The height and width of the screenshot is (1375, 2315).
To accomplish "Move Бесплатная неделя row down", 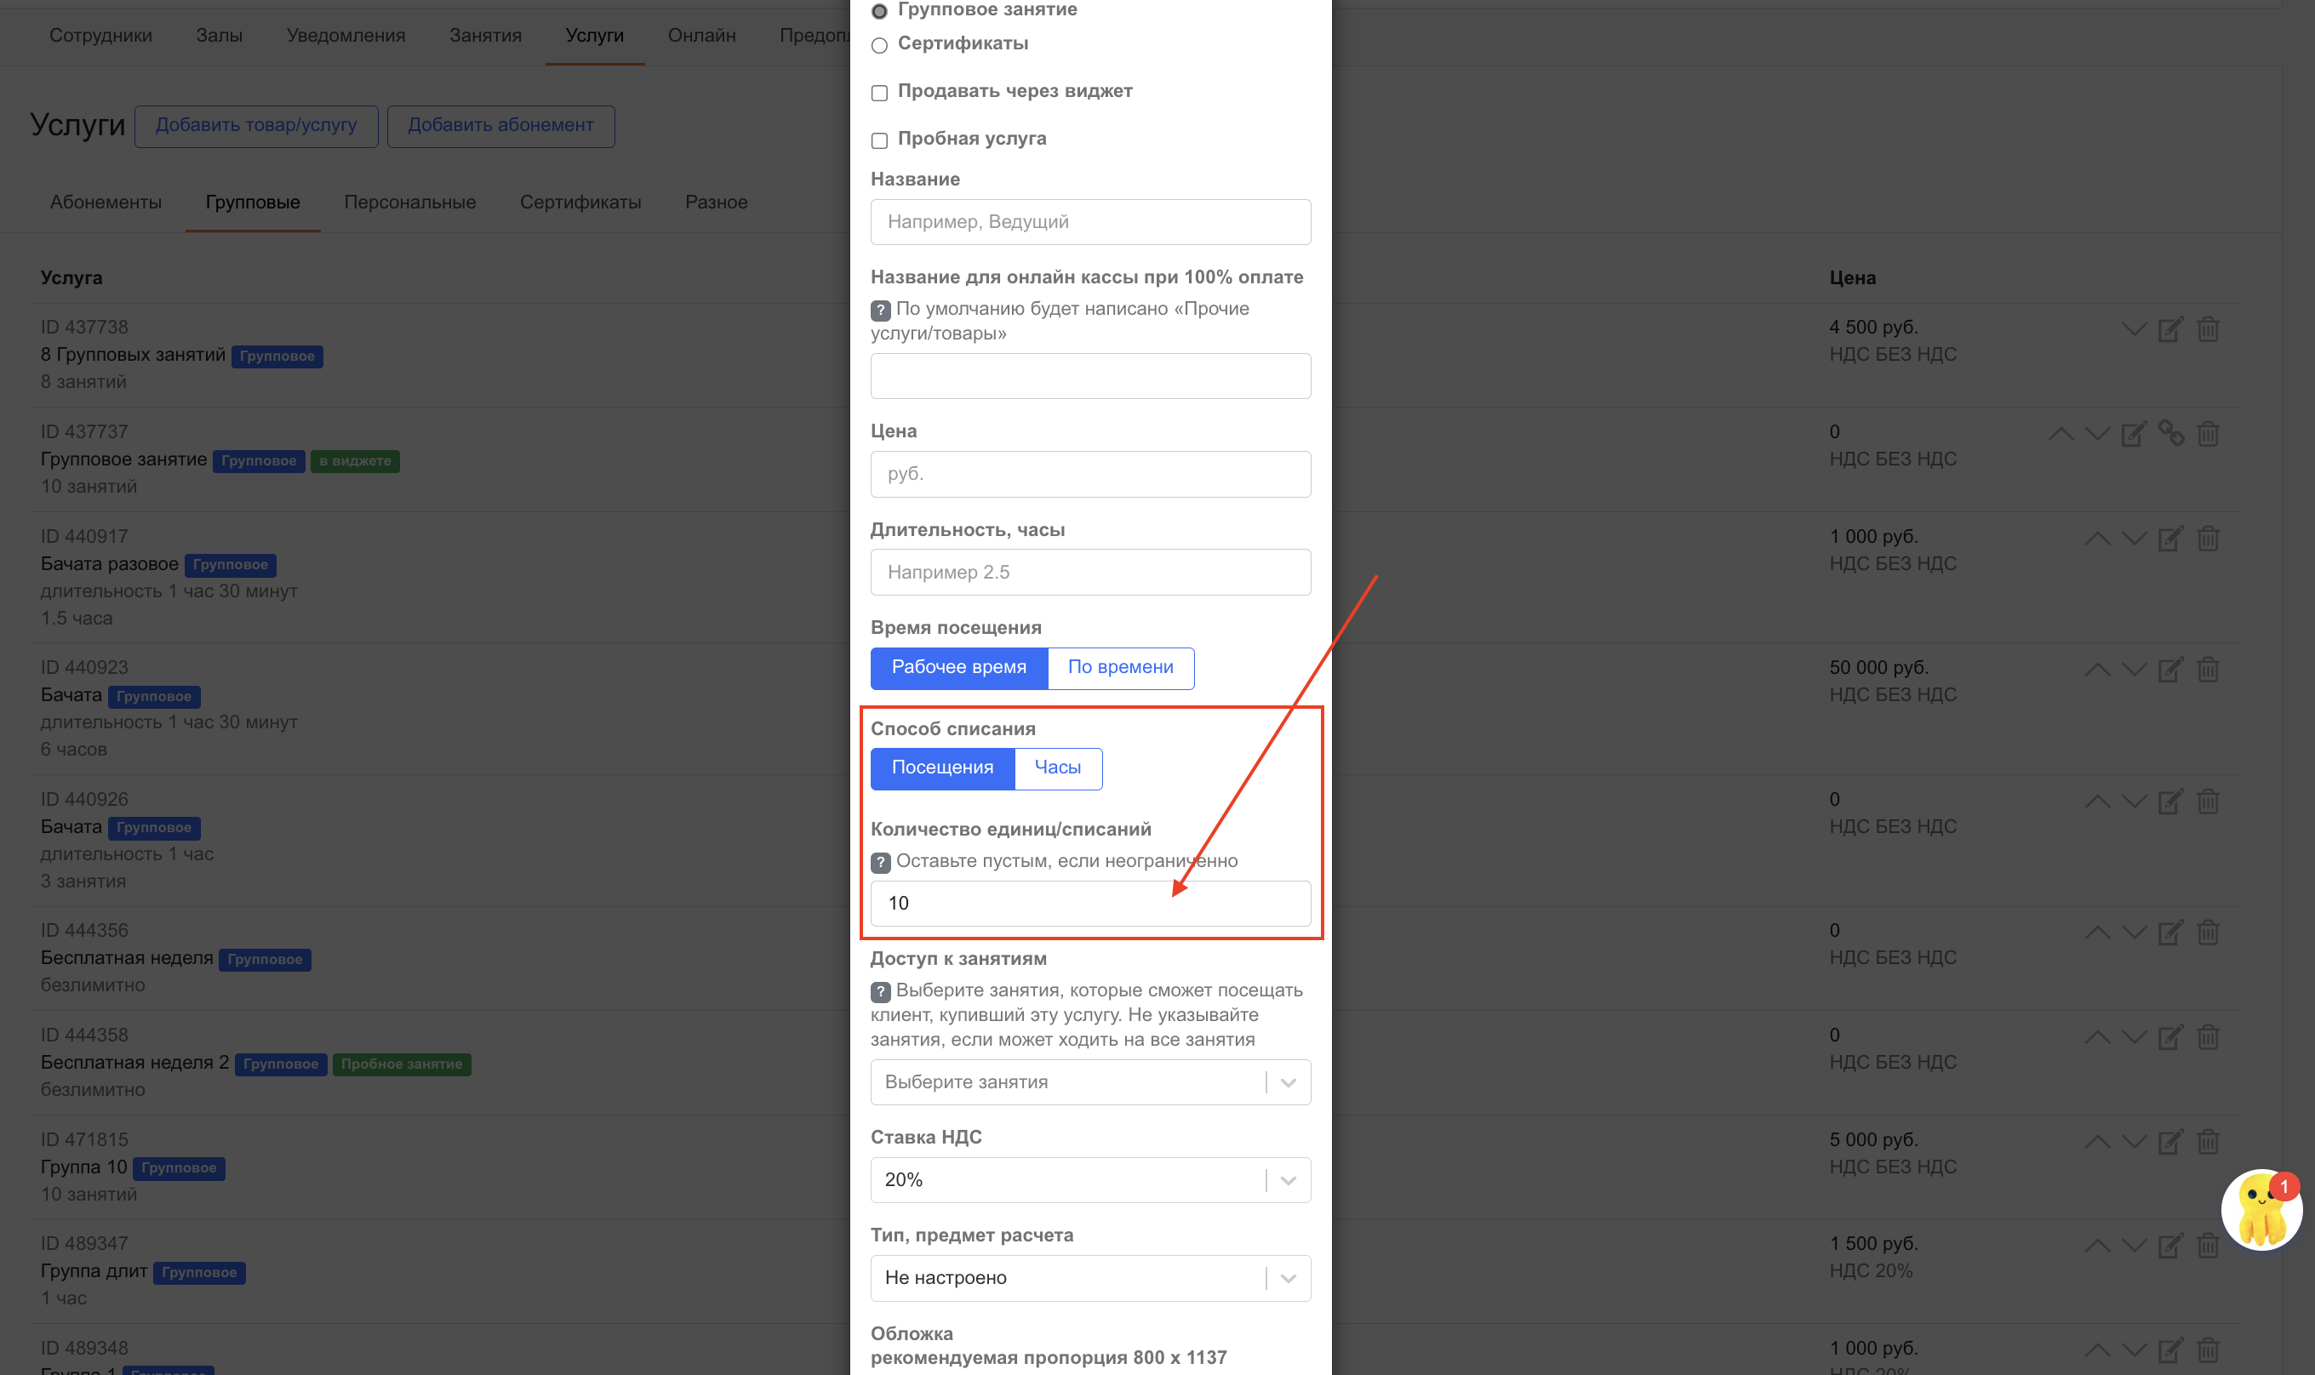I will coord(2134,932).
